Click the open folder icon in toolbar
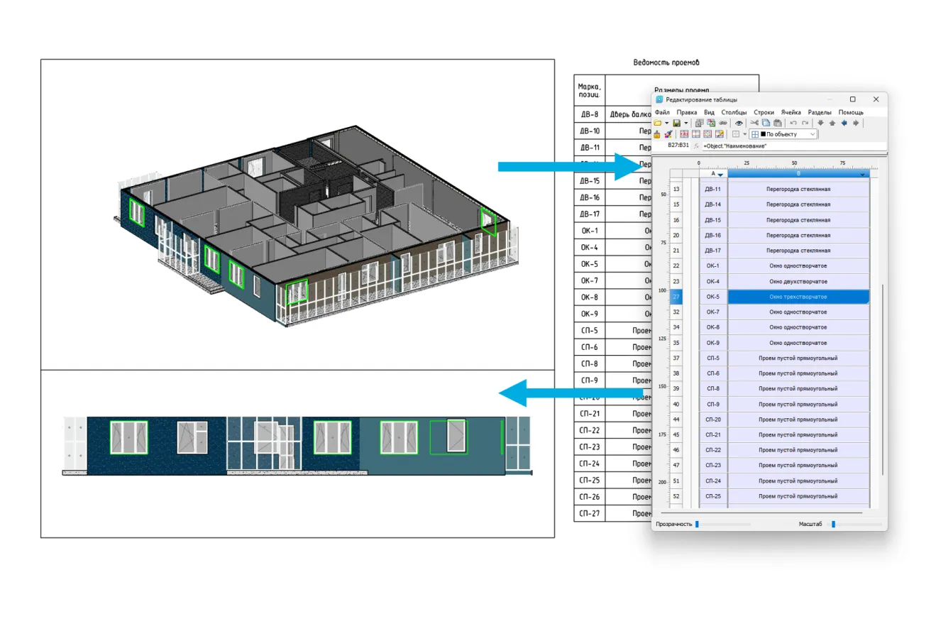Viewport: 931px width, 619px height. coord(658,123)
